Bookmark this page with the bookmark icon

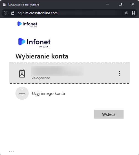(133, 13)
